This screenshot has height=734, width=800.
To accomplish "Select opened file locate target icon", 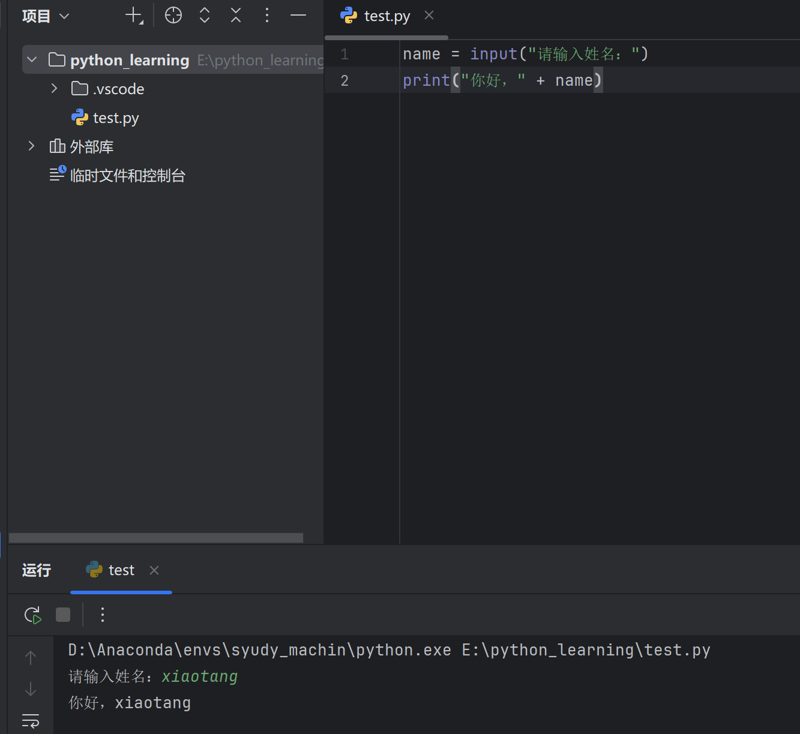I will coord(173,16).
